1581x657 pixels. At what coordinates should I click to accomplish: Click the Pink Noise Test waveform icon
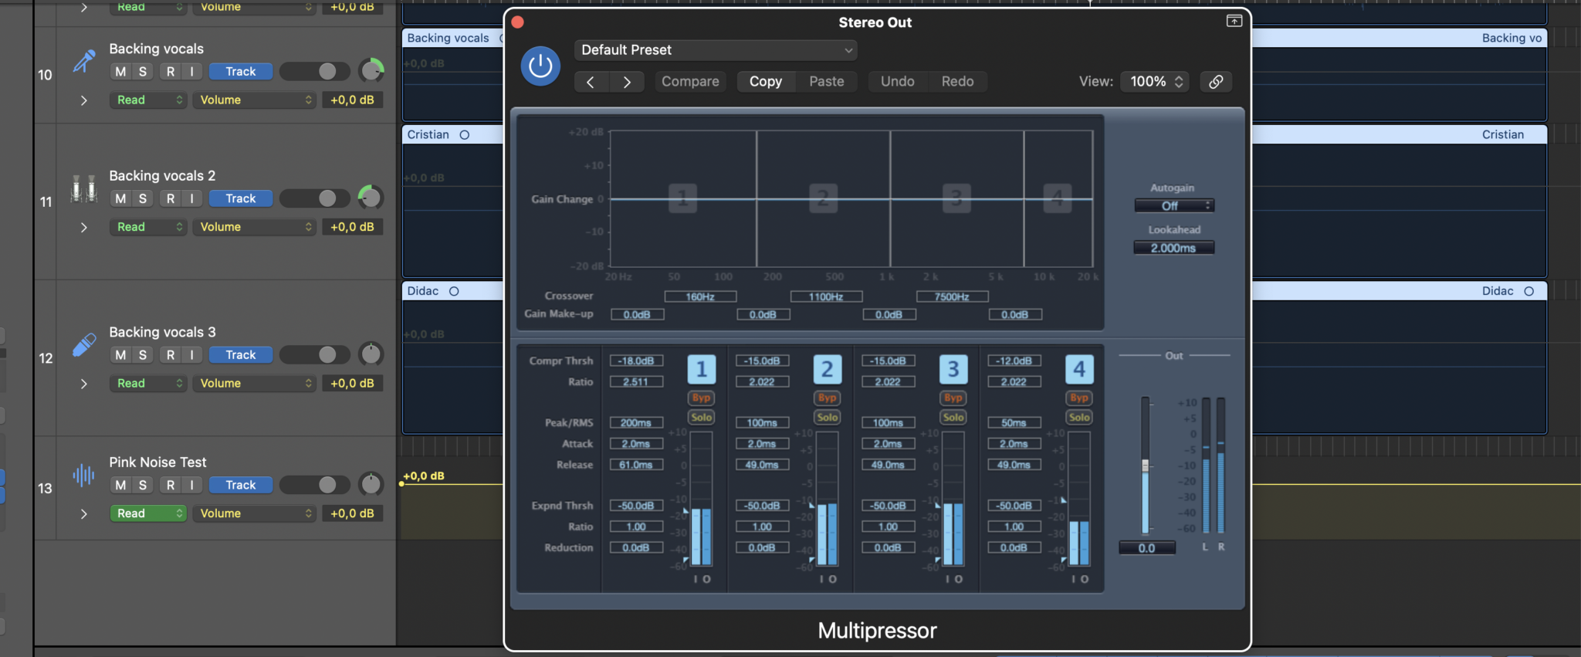(83, 475)
